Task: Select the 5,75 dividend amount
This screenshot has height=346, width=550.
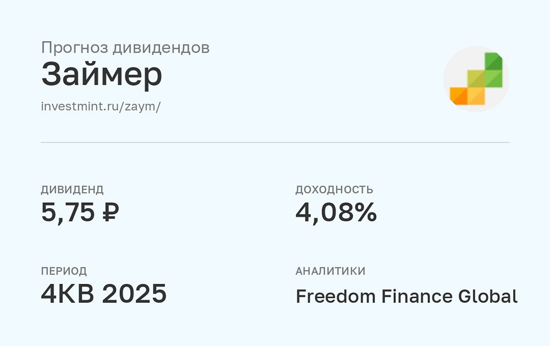Action: (x=68, y=213)
